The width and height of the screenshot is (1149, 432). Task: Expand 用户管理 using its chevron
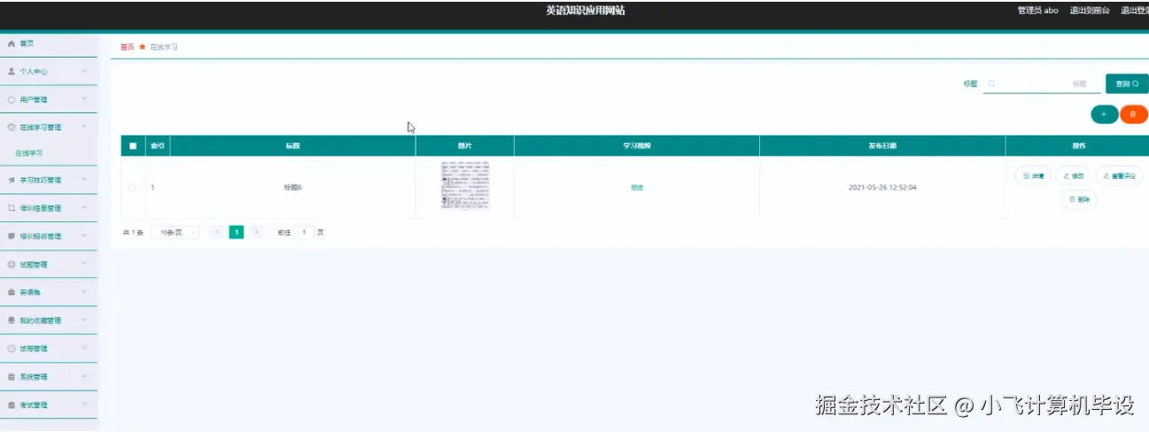(x=84, y=100)
